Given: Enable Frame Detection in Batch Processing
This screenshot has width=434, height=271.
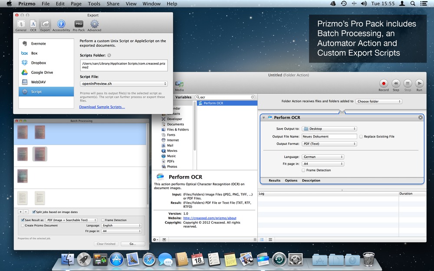Looking at the screenshot, I should pyautogui.click(x=103, y=220).
